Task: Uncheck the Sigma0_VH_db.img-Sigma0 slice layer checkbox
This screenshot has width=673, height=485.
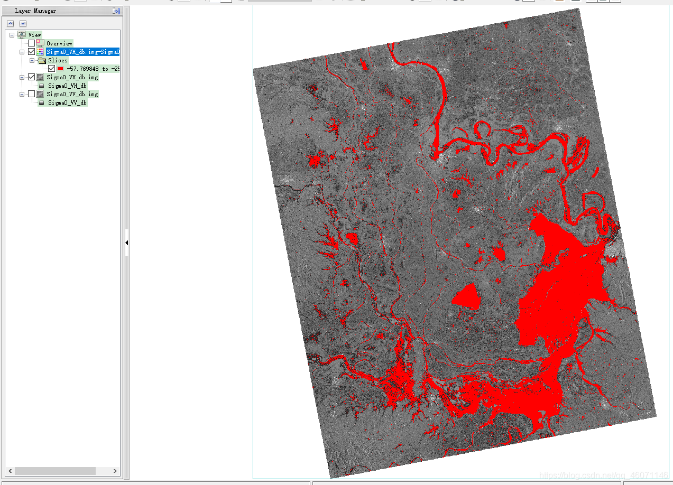Action: coord(31,52)
